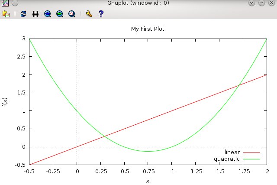The width and height of the screenshot is (277, 185).
Task: Toggle the grid display icon
Action: (35, 14)
